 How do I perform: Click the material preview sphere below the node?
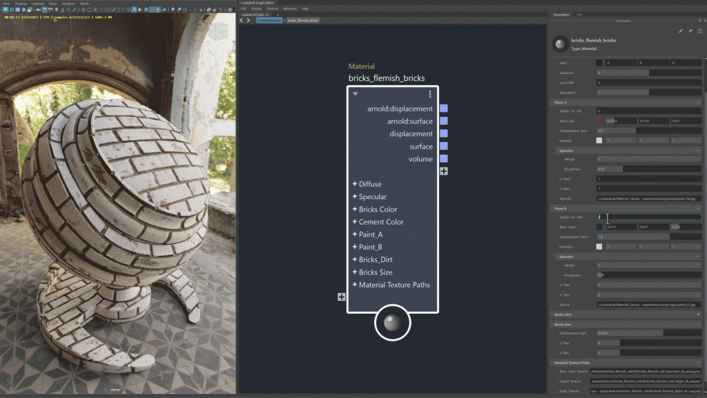[392, 323]
